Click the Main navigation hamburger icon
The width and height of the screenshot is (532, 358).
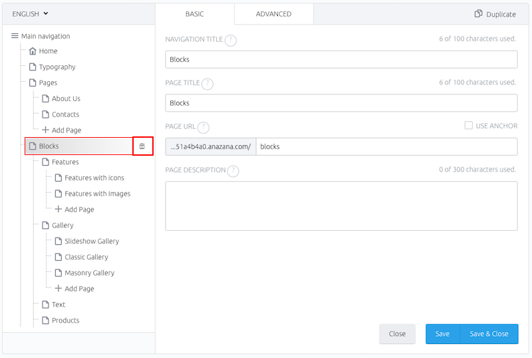pos(15,36)
